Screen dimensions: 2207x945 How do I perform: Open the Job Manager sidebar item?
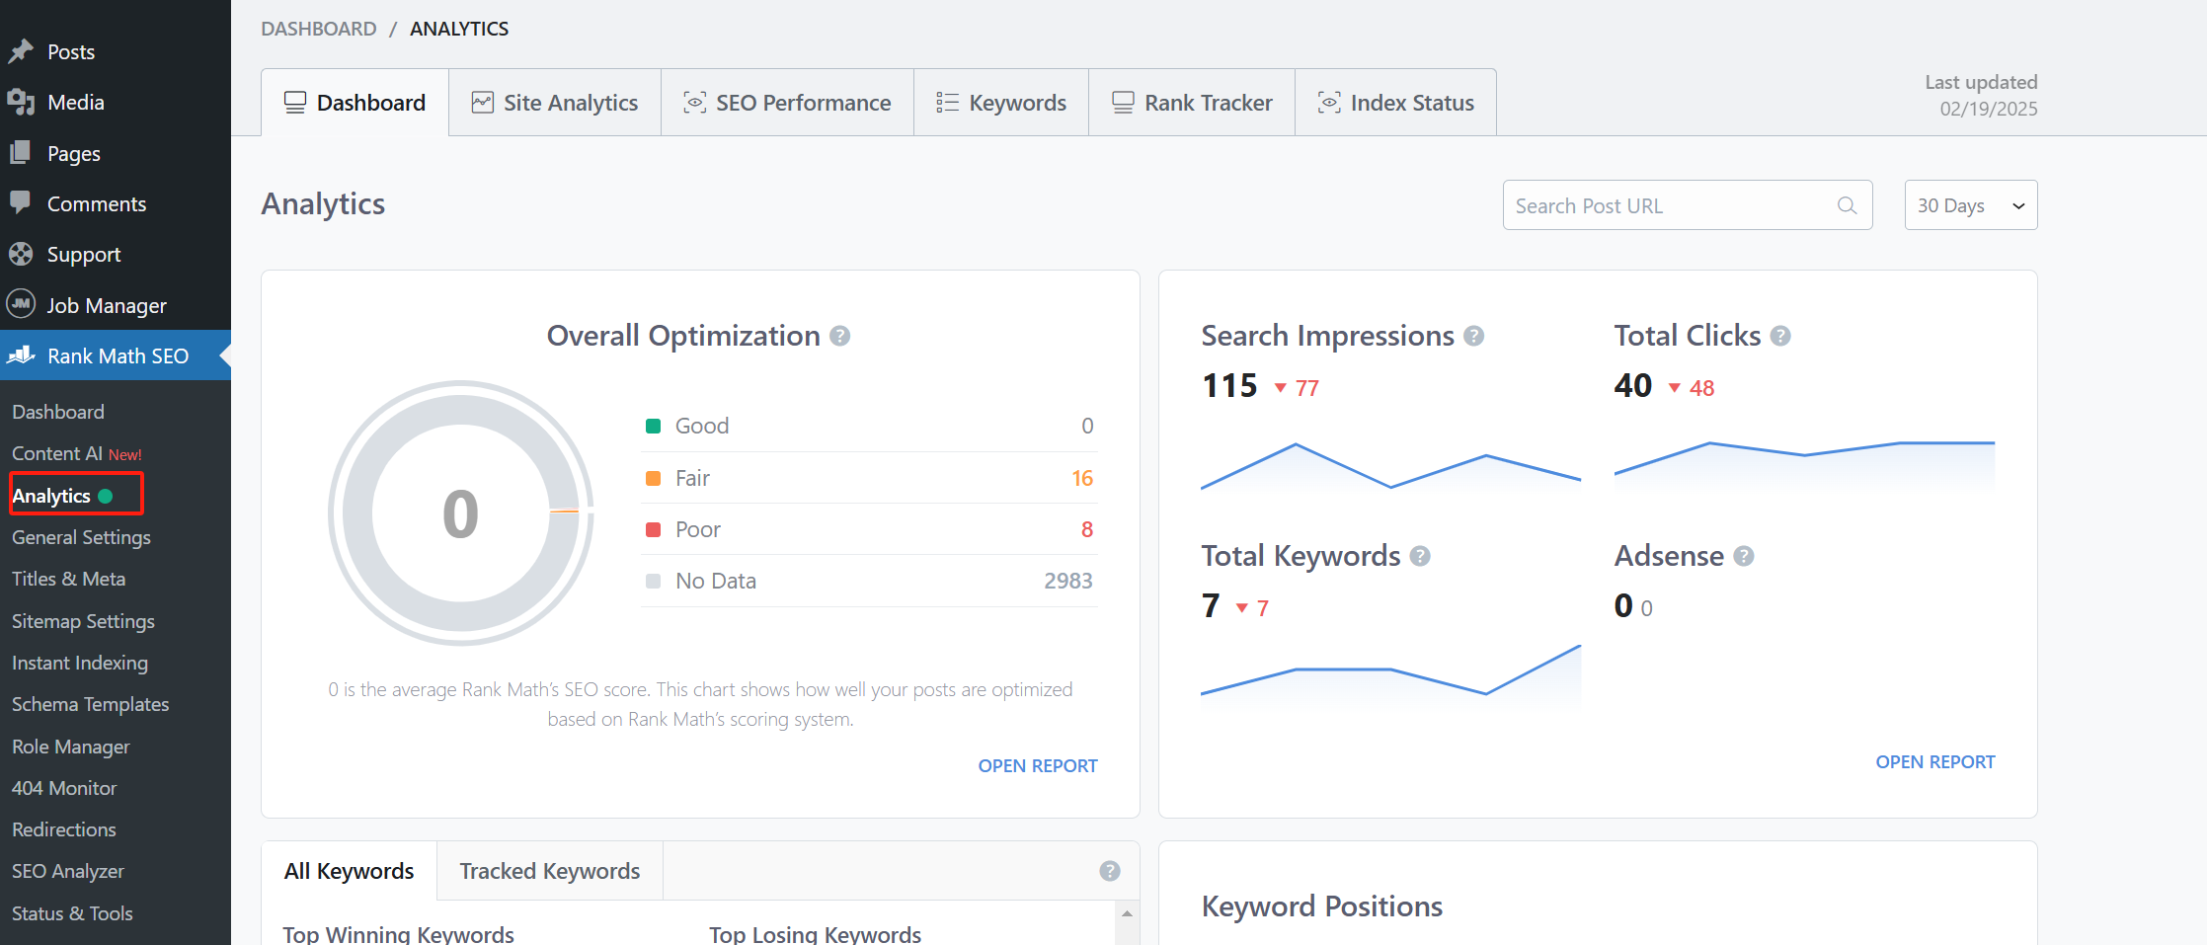coord(106,305)
